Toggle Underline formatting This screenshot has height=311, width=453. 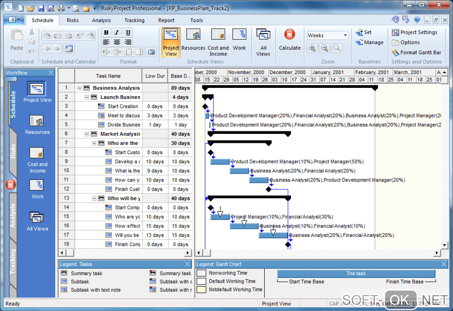point(128,32)
